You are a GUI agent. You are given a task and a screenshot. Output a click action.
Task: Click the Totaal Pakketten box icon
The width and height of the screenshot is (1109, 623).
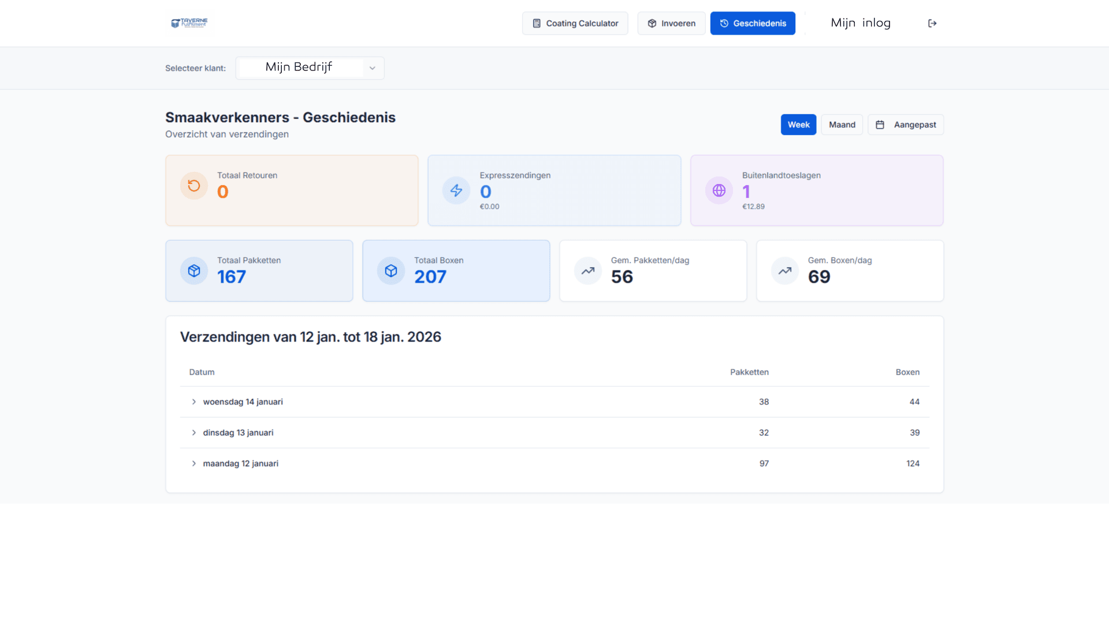[194, 271]
